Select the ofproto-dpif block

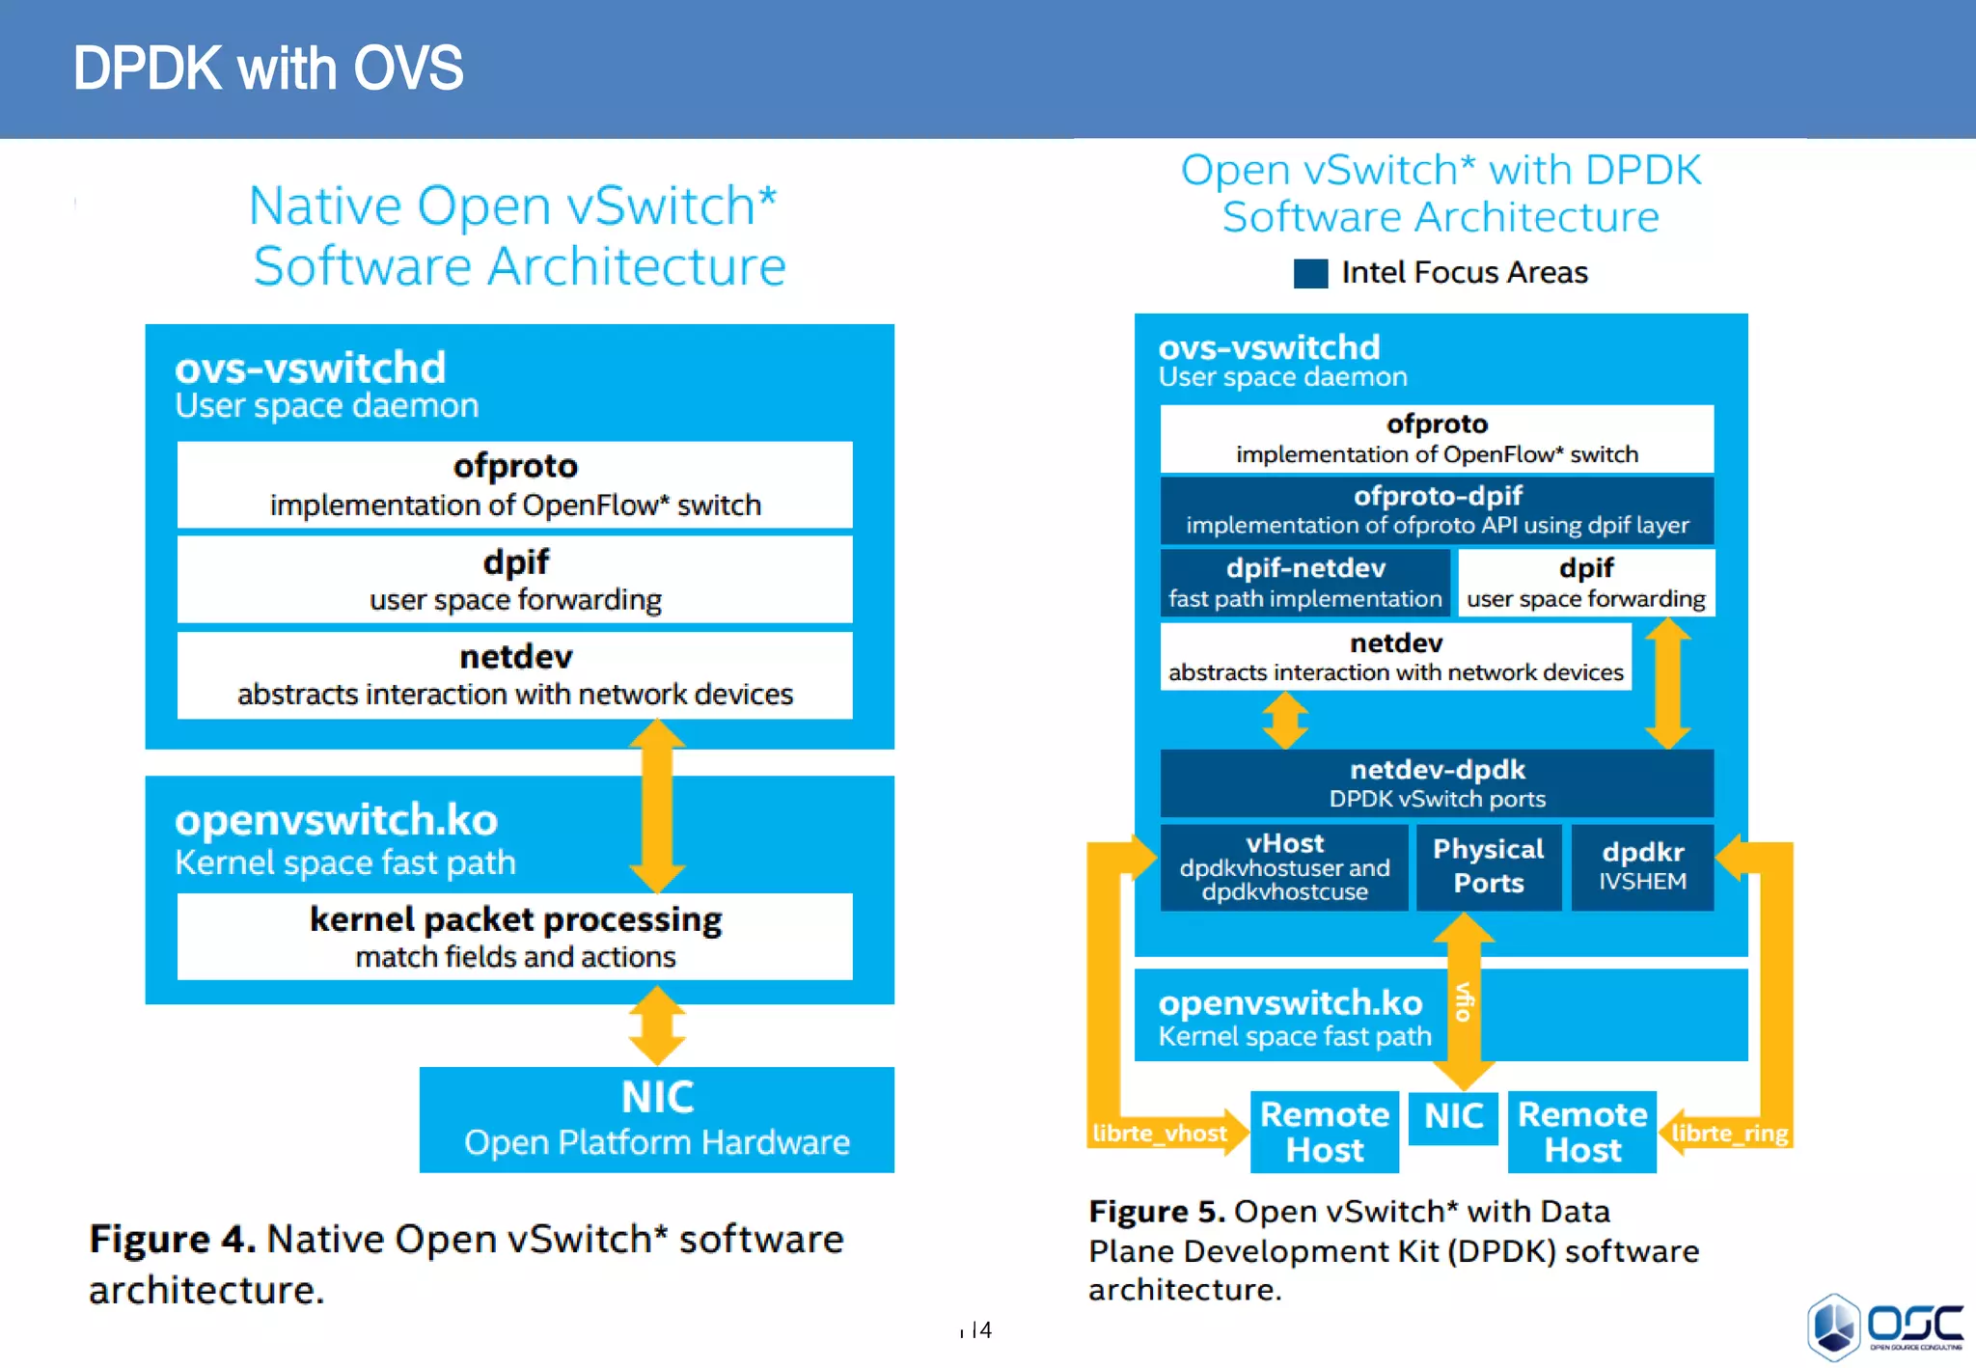tap(1437, 510)
